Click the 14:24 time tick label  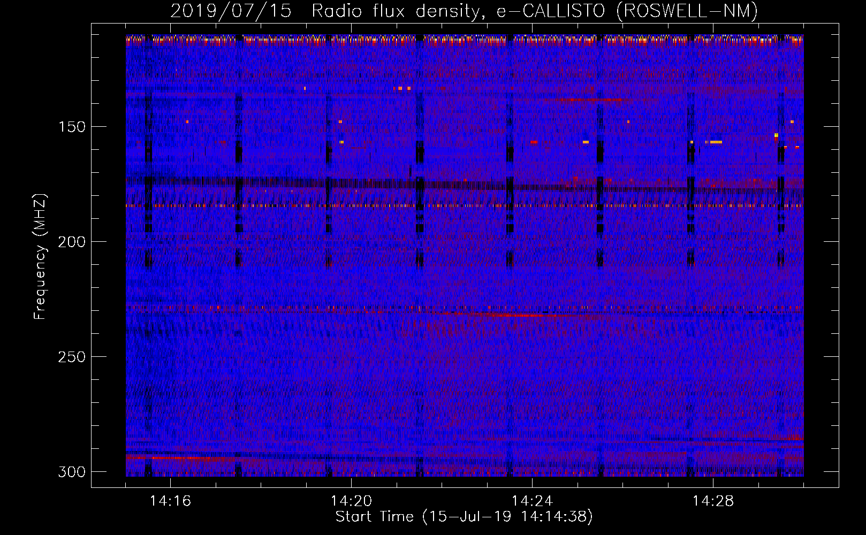coord(532,501)
